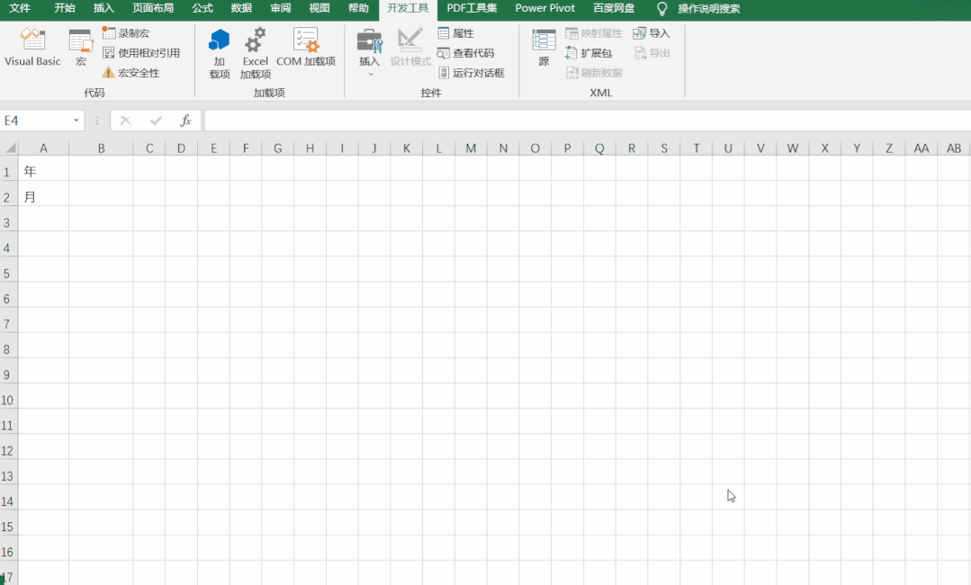Switch to the 插入 ribbon tab

tap(103, 8)
